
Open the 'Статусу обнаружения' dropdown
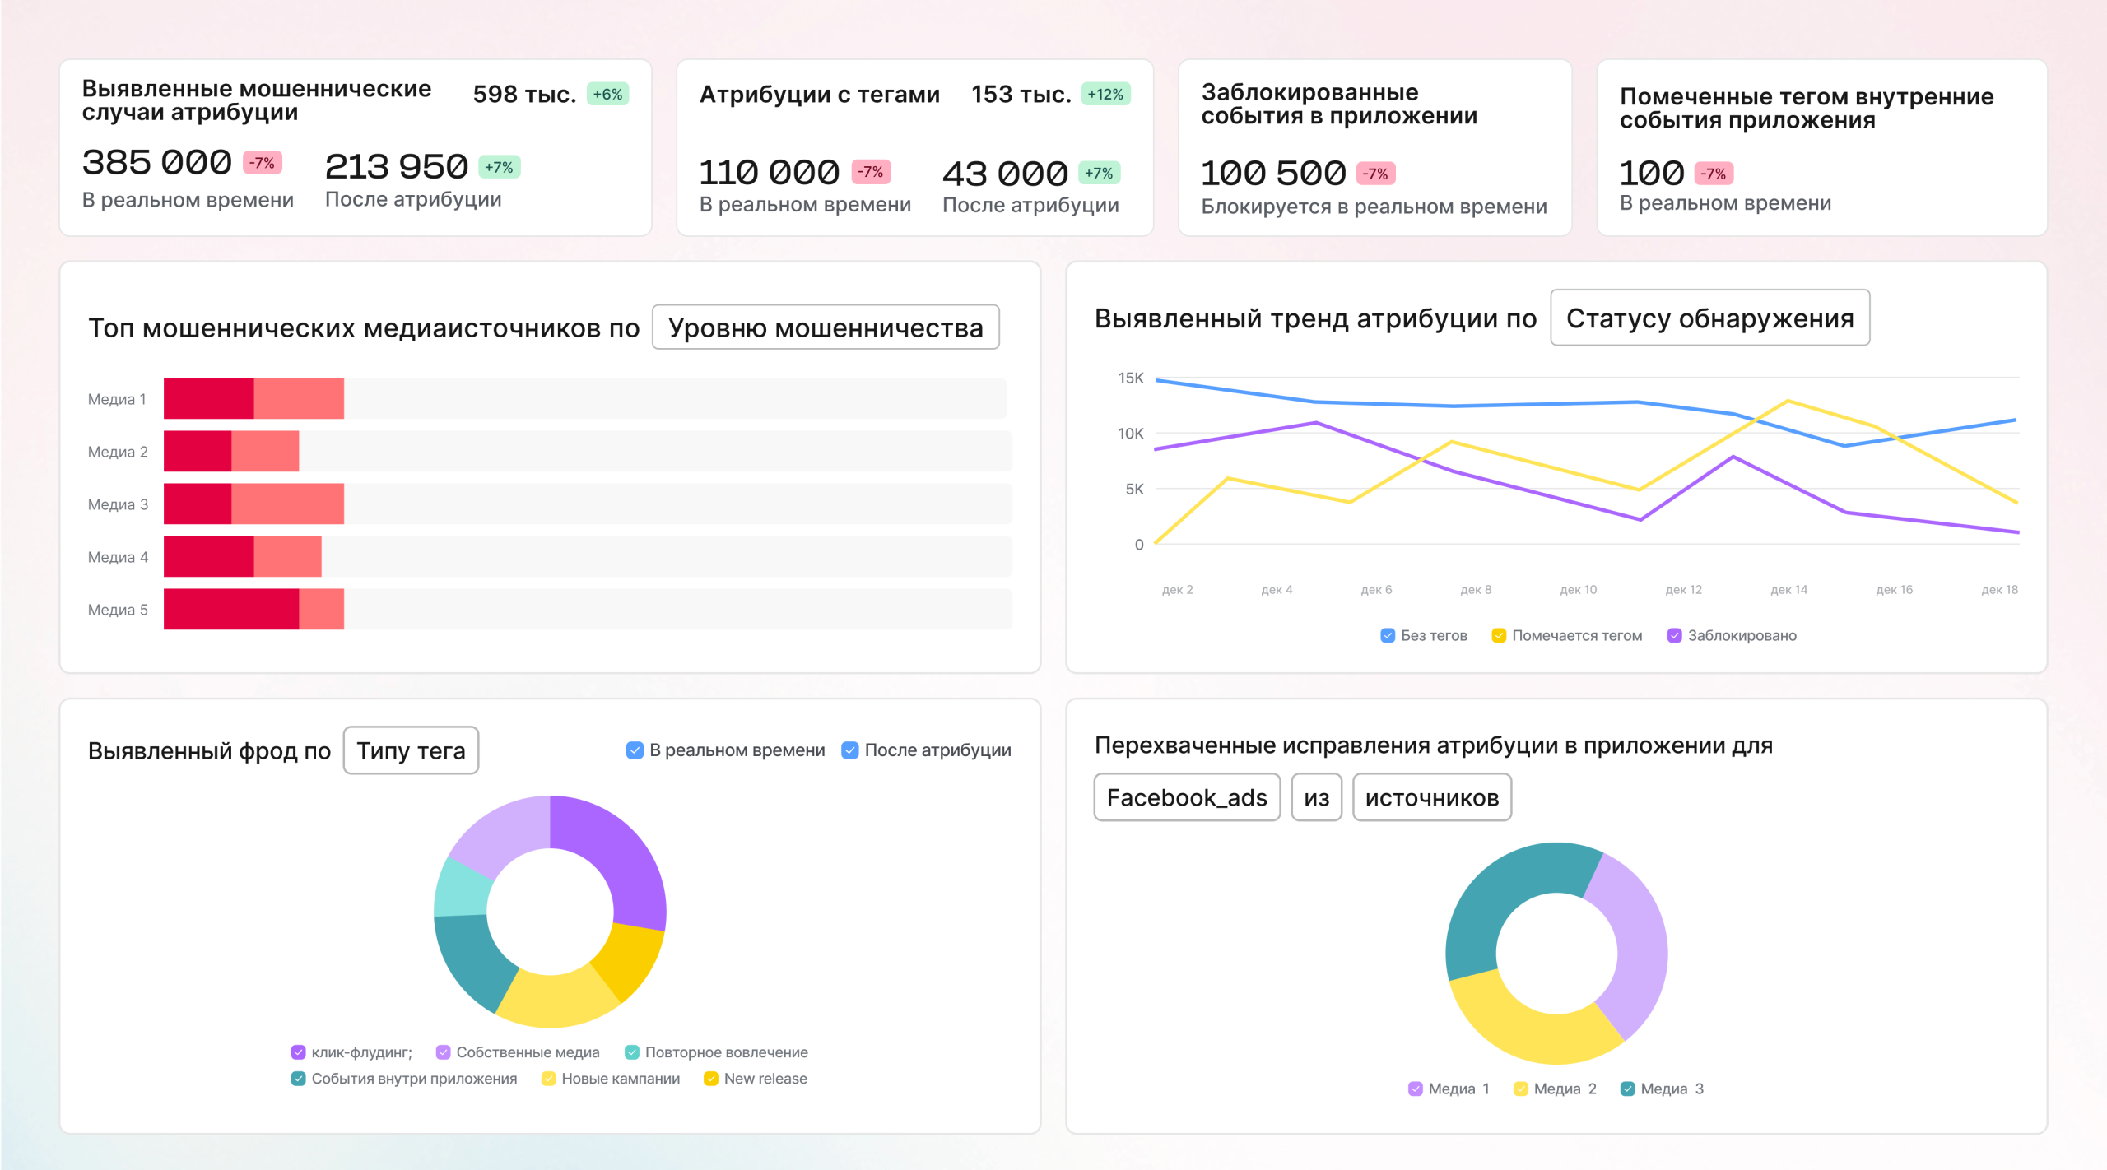click(1709, 318)
